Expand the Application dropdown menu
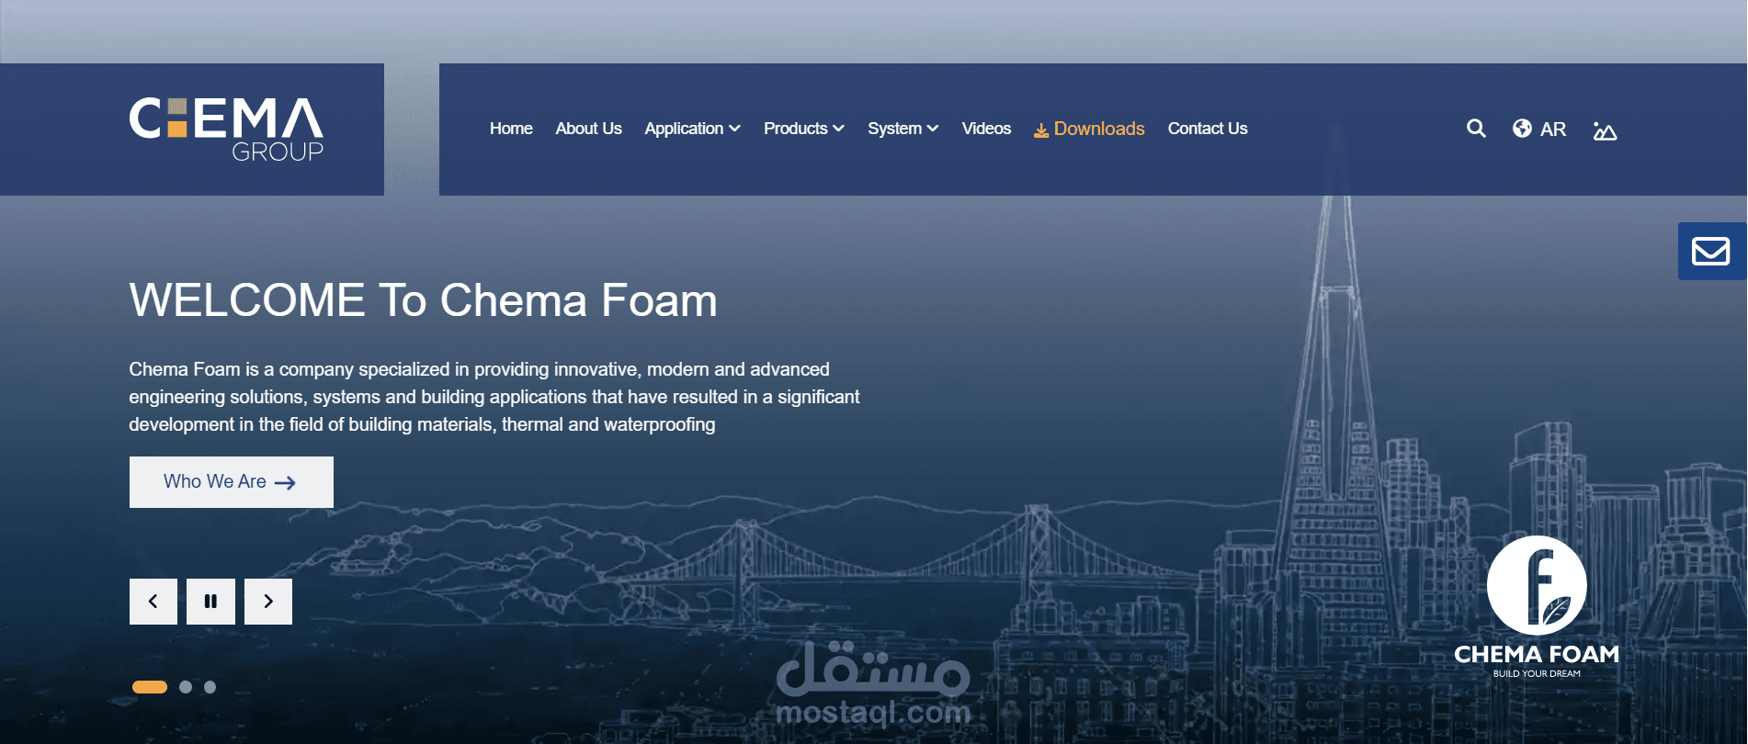1748x744 pixels. coord(692,129)
